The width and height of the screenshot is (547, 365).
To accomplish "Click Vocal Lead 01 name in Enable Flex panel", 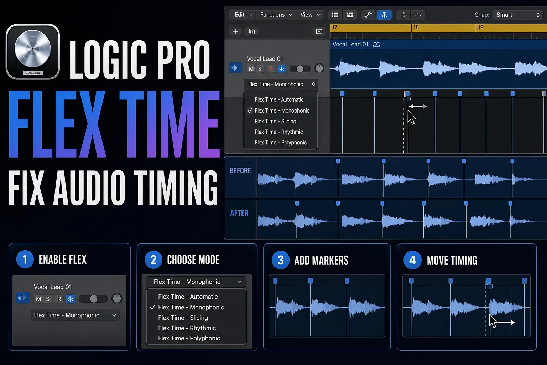I will point(53,287).
